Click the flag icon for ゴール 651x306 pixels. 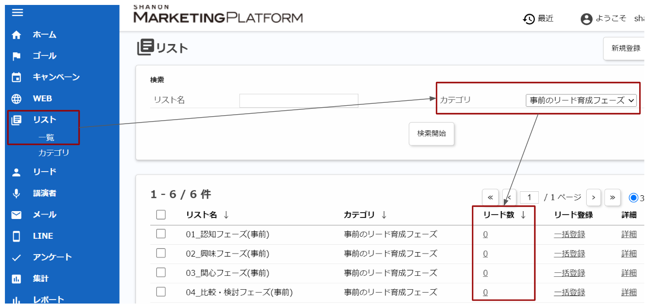click(16, 56)
